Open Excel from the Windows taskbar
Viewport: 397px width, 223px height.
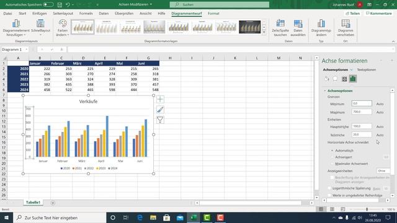[194, 217]
